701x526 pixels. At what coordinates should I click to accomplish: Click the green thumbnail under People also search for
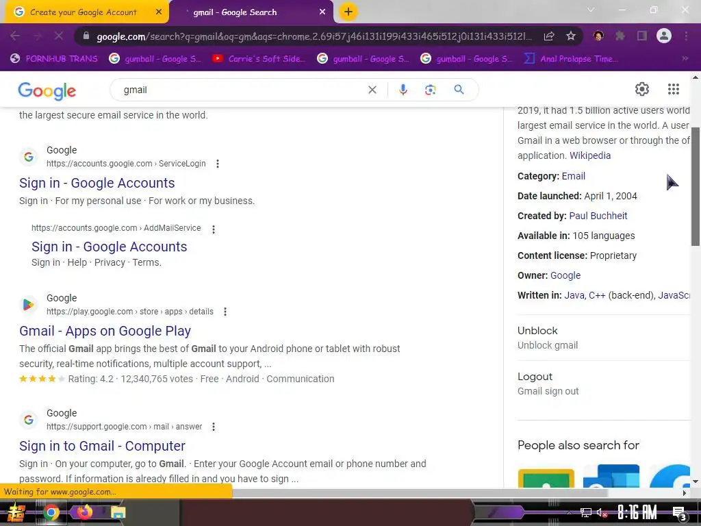point(546,477)
